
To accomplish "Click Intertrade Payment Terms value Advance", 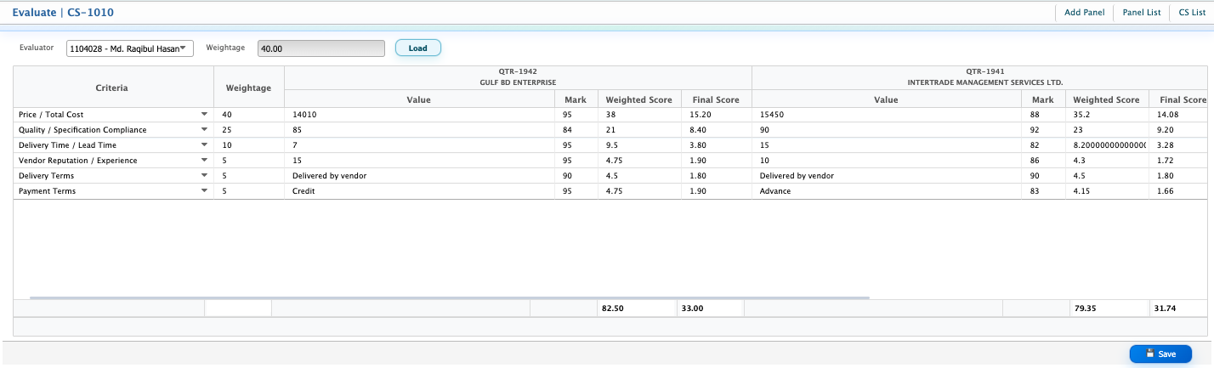I will coord(887,190).
